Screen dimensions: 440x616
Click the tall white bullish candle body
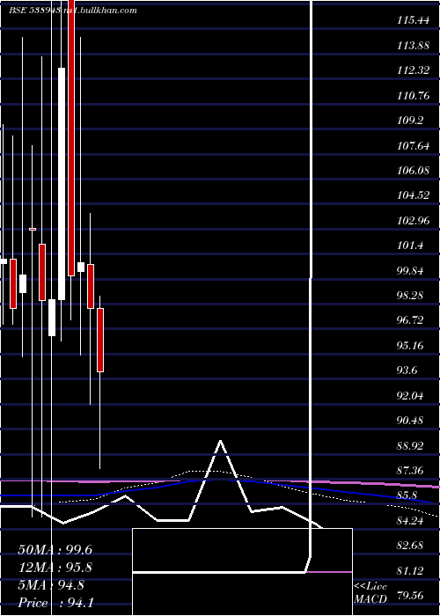click(x=62, y=184)
